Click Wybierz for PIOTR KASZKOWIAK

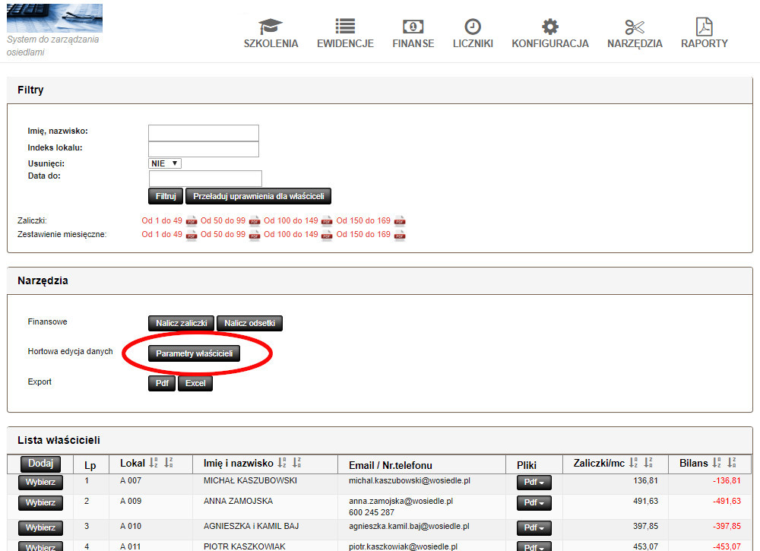[x=41, y=546]
